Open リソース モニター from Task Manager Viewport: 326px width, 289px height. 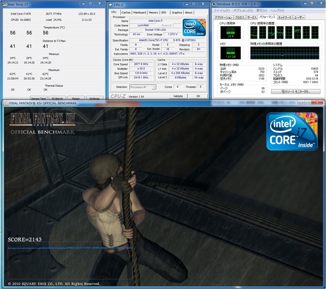pyautogui.click(x=296, y=92)
